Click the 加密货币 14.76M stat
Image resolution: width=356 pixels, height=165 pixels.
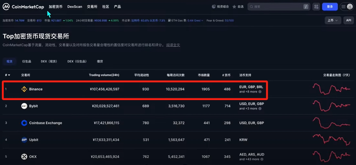[13, 21]
